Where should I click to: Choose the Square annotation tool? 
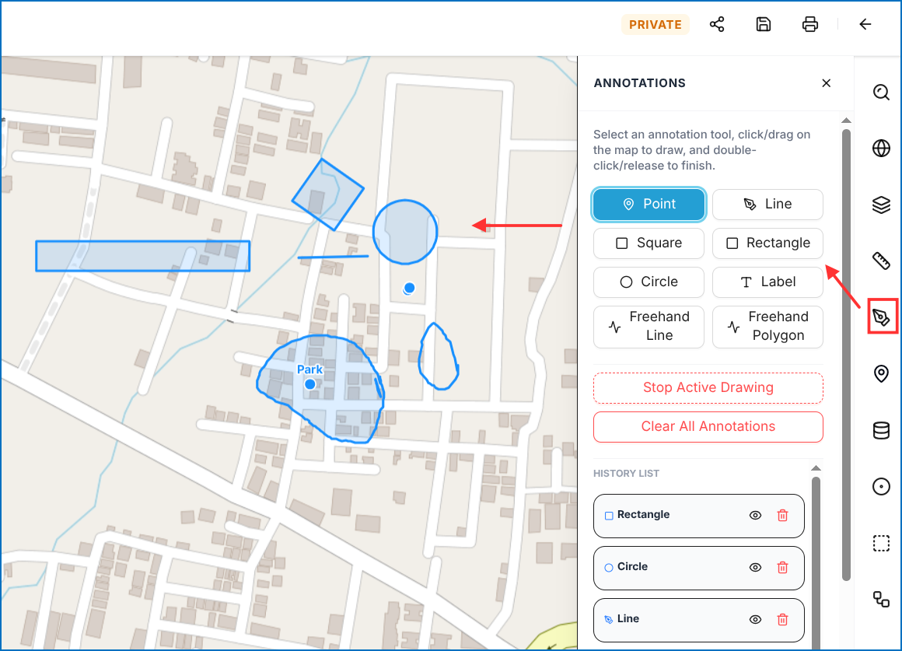649,243
